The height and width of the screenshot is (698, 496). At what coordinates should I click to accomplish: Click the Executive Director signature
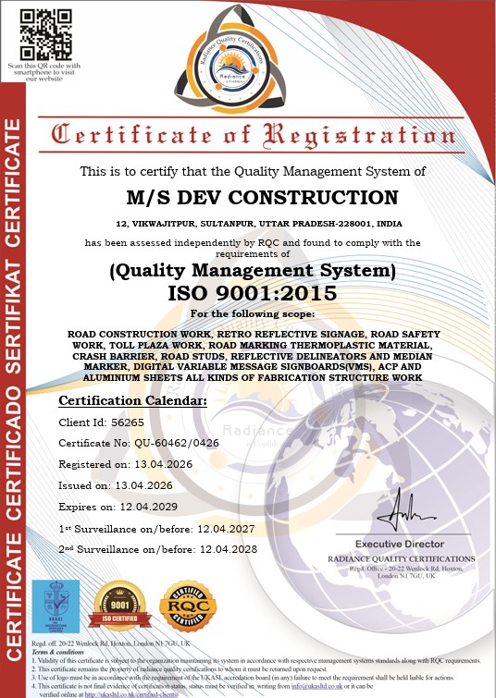405,510
